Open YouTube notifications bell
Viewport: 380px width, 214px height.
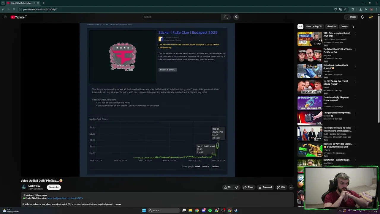pyautogui.click(x=362, y=17)
